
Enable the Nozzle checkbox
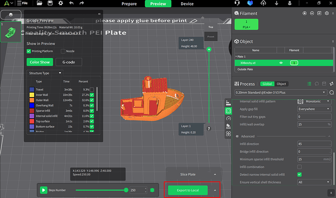click(63, 51)
